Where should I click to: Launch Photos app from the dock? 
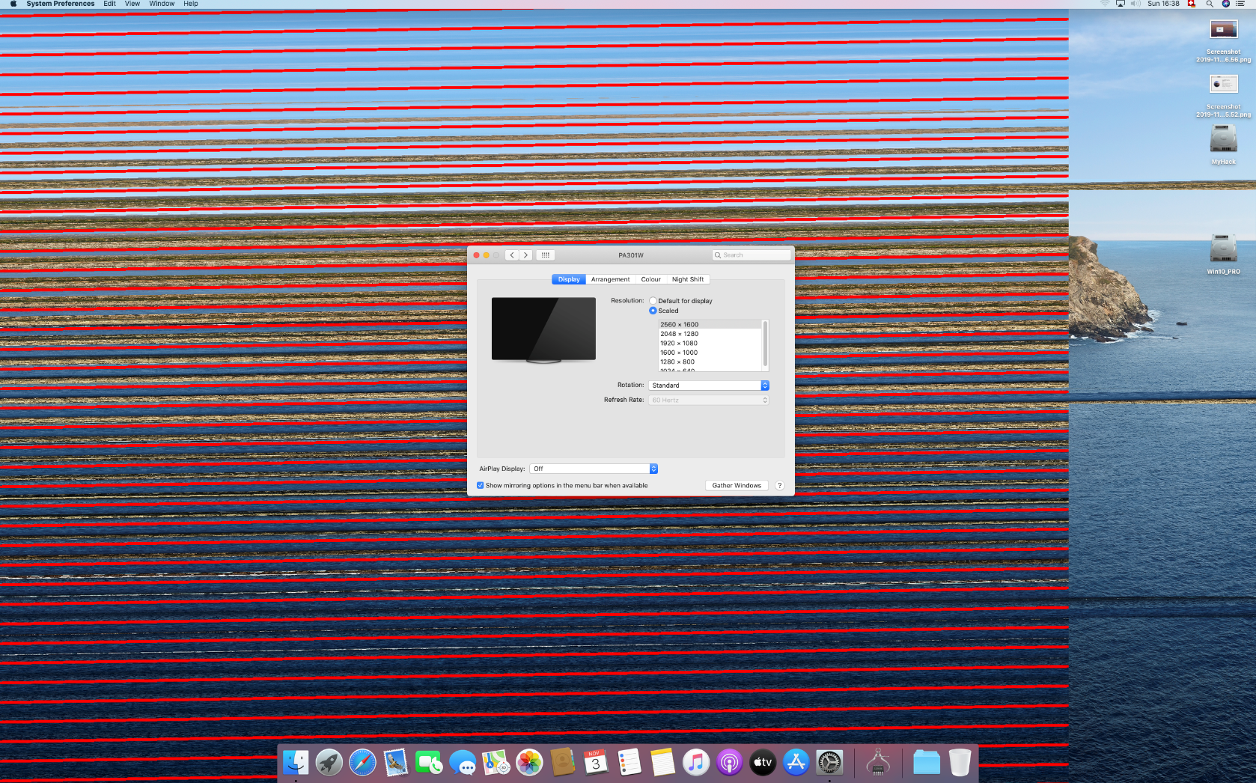click(529, 763)
